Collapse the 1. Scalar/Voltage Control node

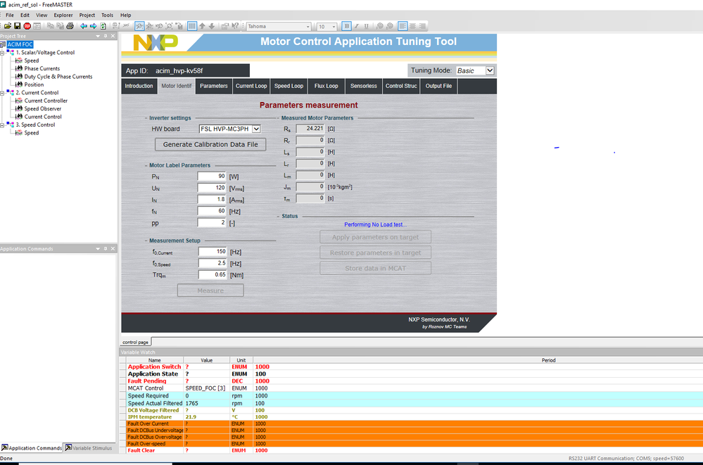coord(2,53)
